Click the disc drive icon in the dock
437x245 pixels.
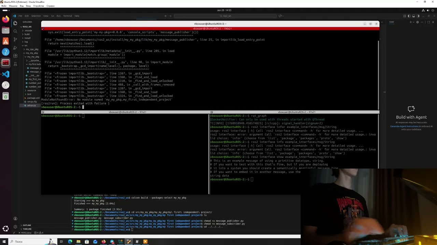tap(5, 85)
